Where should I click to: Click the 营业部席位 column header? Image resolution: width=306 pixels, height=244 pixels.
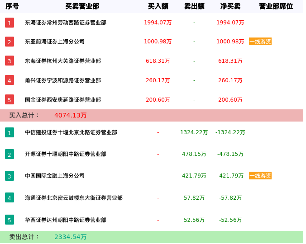[x=276, y=6]
